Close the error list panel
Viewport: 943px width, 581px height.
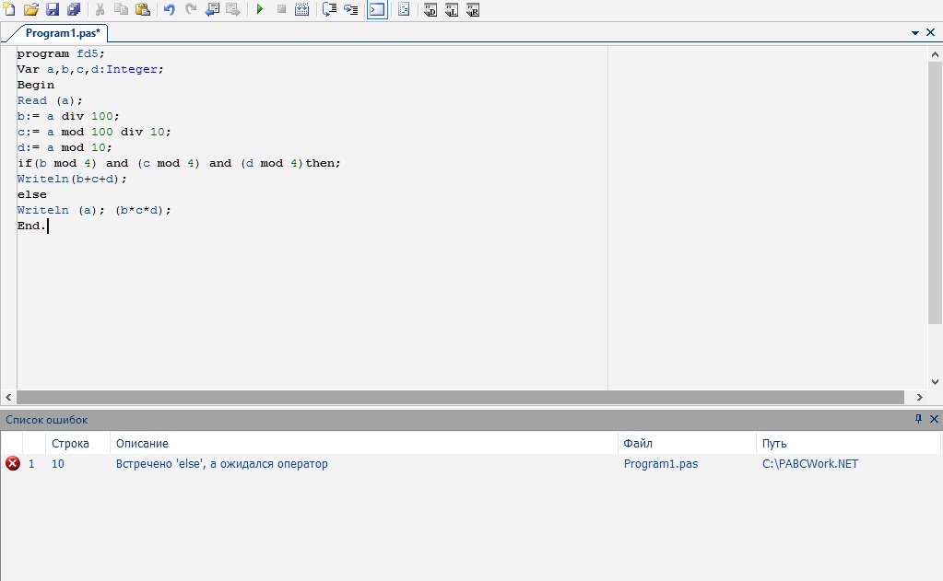(x=934, y=420)
